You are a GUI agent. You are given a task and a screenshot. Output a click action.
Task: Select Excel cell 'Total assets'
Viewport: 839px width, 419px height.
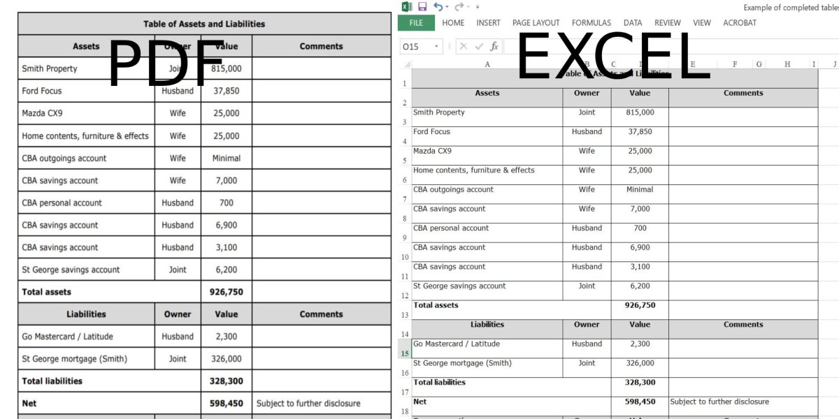pos(512,310)
